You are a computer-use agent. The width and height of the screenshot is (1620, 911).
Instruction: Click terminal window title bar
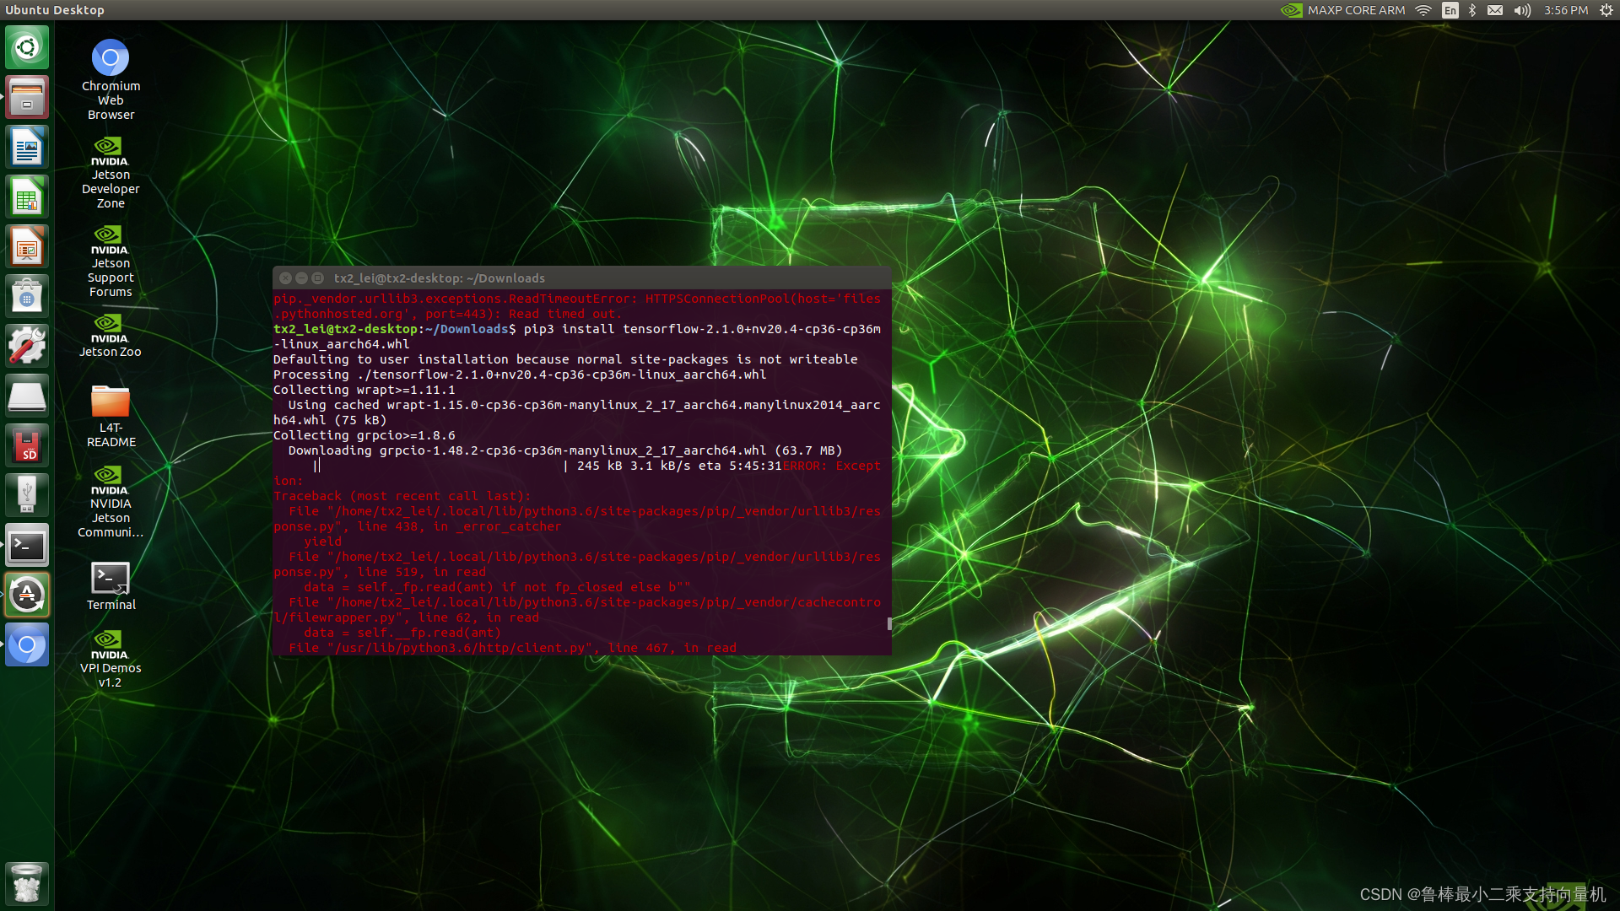coord(584,277)
